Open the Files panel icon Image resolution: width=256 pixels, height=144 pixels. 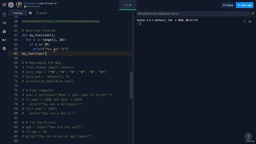pyautogui.click(x=4, y=14)
